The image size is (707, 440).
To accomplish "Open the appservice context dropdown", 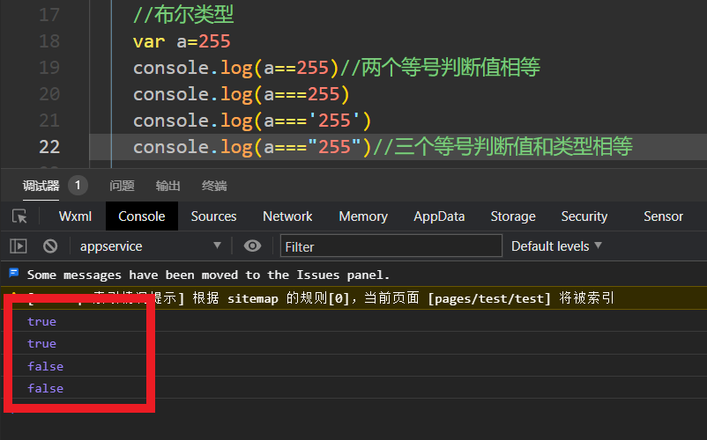I will [151, 246].
